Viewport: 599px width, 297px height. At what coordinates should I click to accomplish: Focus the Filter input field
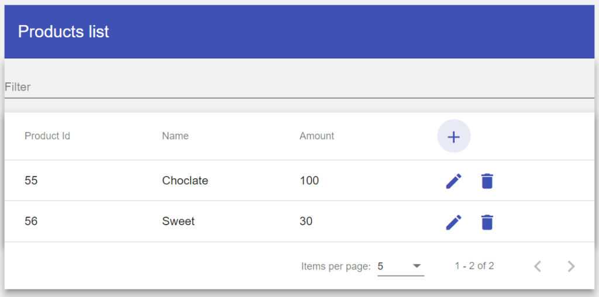(299, 87)
